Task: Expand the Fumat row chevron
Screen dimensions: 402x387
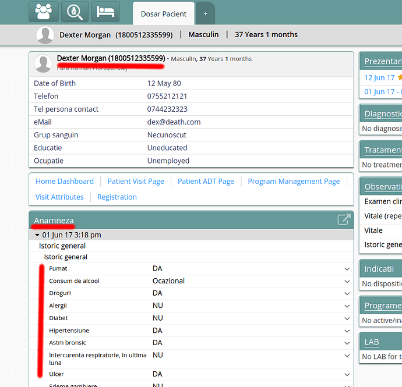Action: 347,269
